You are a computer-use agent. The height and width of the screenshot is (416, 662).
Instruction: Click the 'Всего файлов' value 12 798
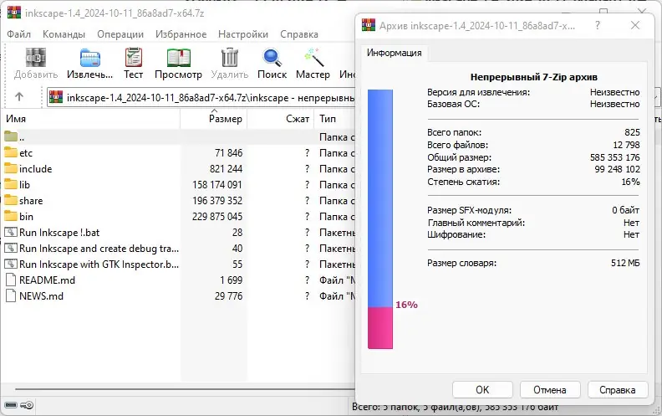(x=626, y=145)
